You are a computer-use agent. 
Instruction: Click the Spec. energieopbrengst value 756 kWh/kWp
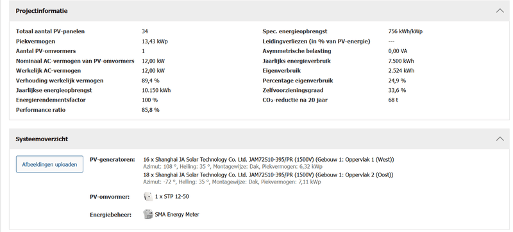pyautogui.click(x=405, y=32)
